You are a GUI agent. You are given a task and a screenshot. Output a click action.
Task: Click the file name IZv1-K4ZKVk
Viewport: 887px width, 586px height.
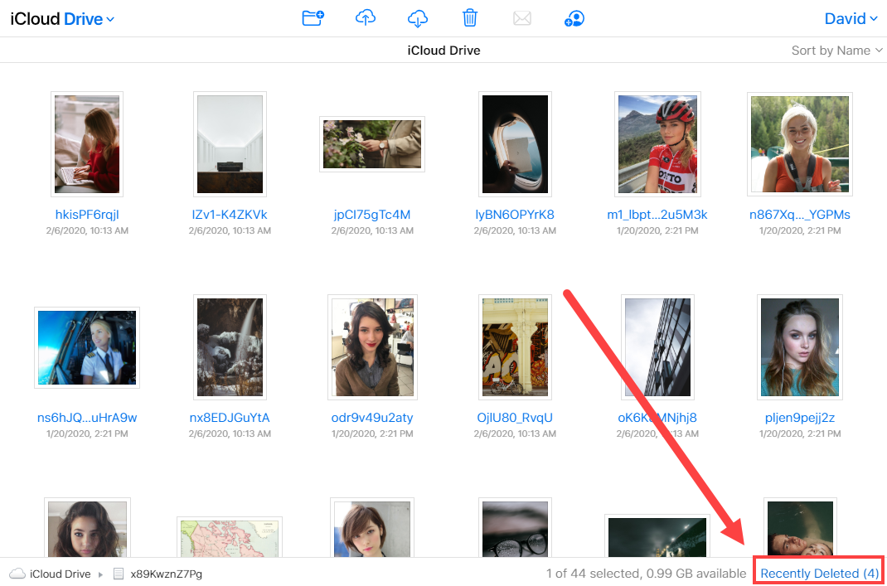click(230, 215)
